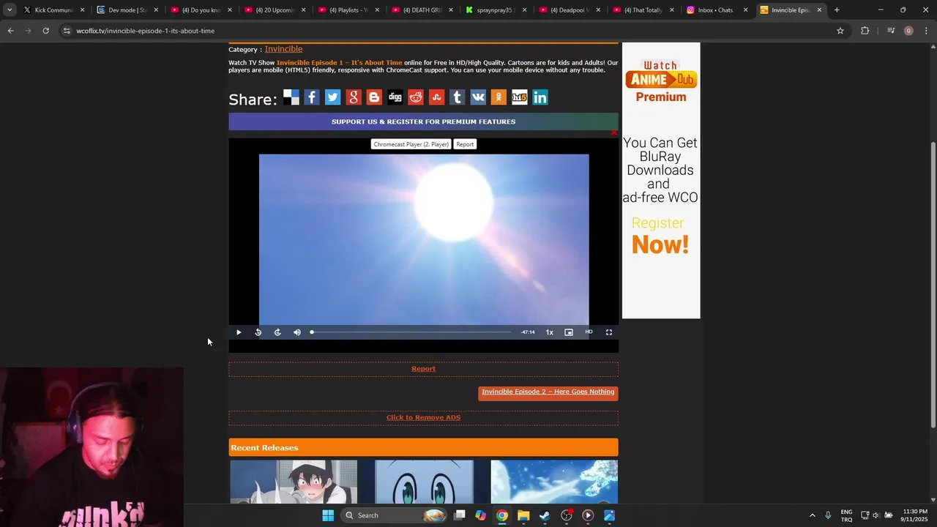The width and height of the screenshot is (937, 527).
Task: Open the Chrome three-dot menu
Action: tap(926, 31)
